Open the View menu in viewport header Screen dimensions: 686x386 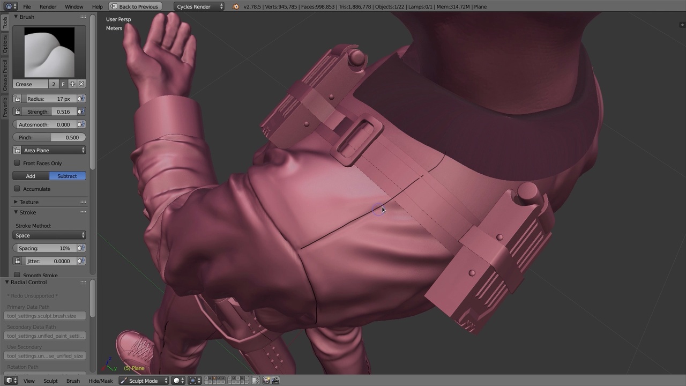pyautogui.click(x=29, y=381)
